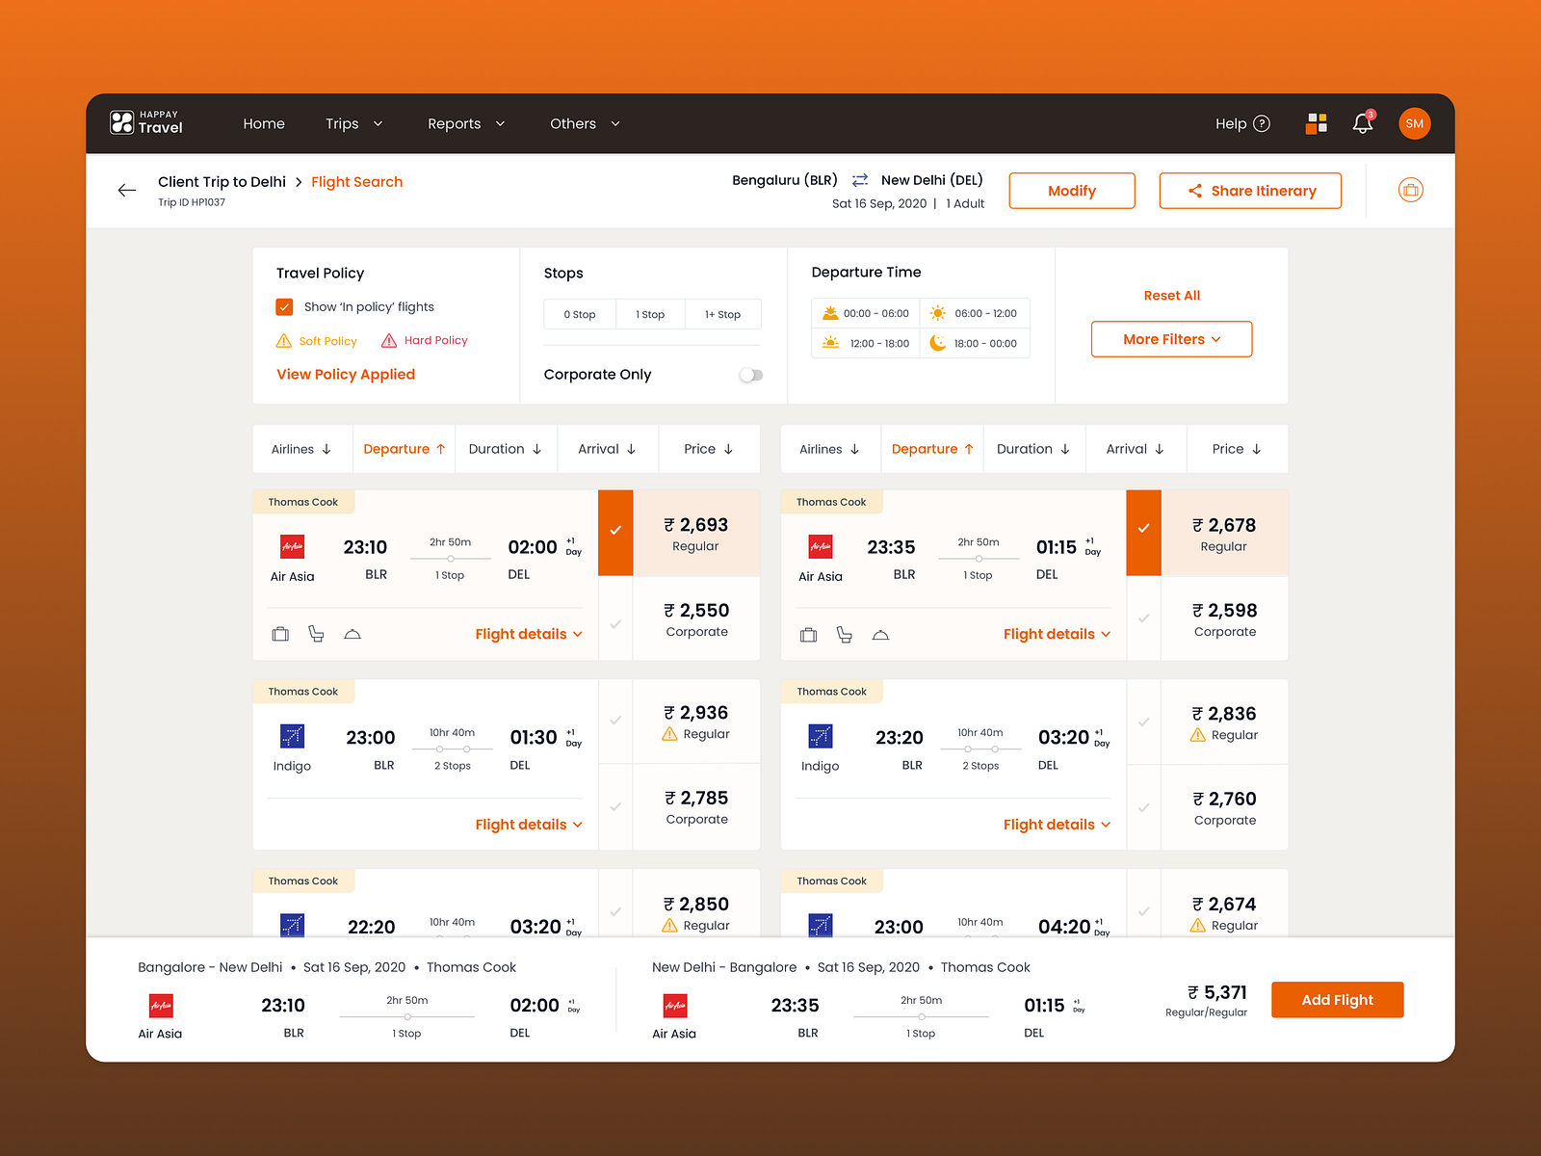Click the meal icon on the Air Asia flight
This screenshot has width=1541, height=1156.
tap(353, 634)
